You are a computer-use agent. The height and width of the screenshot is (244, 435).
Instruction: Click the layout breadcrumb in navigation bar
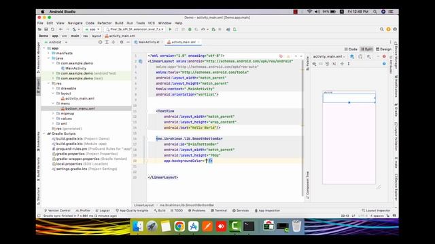pyautogui.click(x=97, y=36)
